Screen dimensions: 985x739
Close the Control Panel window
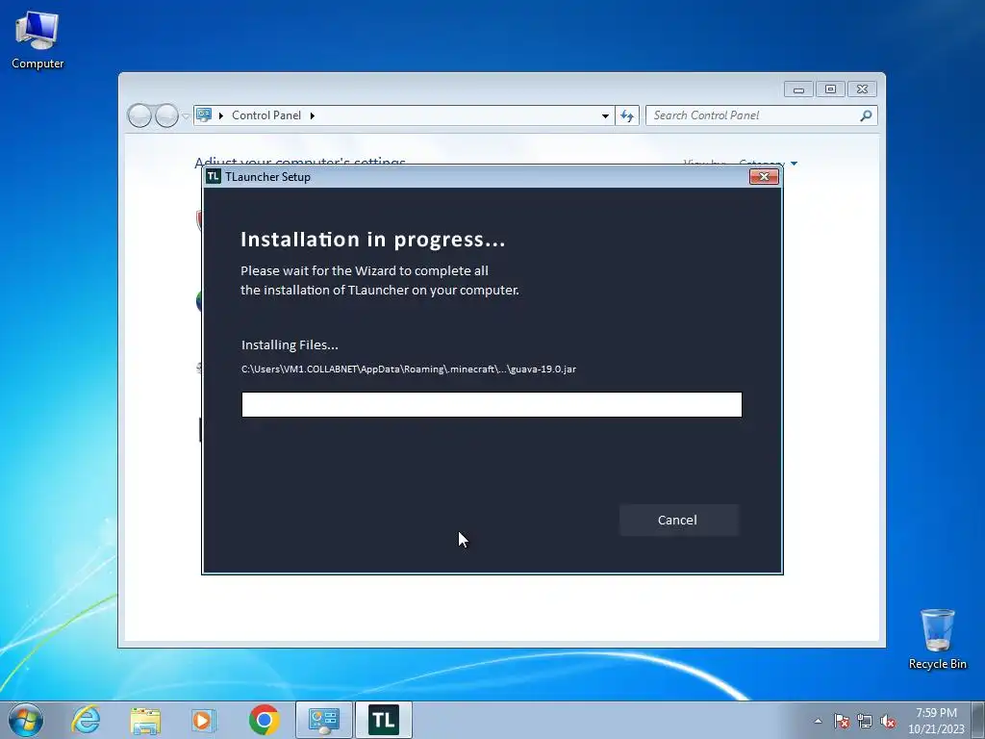point(863,89)
